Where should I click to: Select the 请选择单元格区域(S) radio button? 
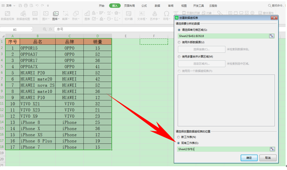(179, 30)
